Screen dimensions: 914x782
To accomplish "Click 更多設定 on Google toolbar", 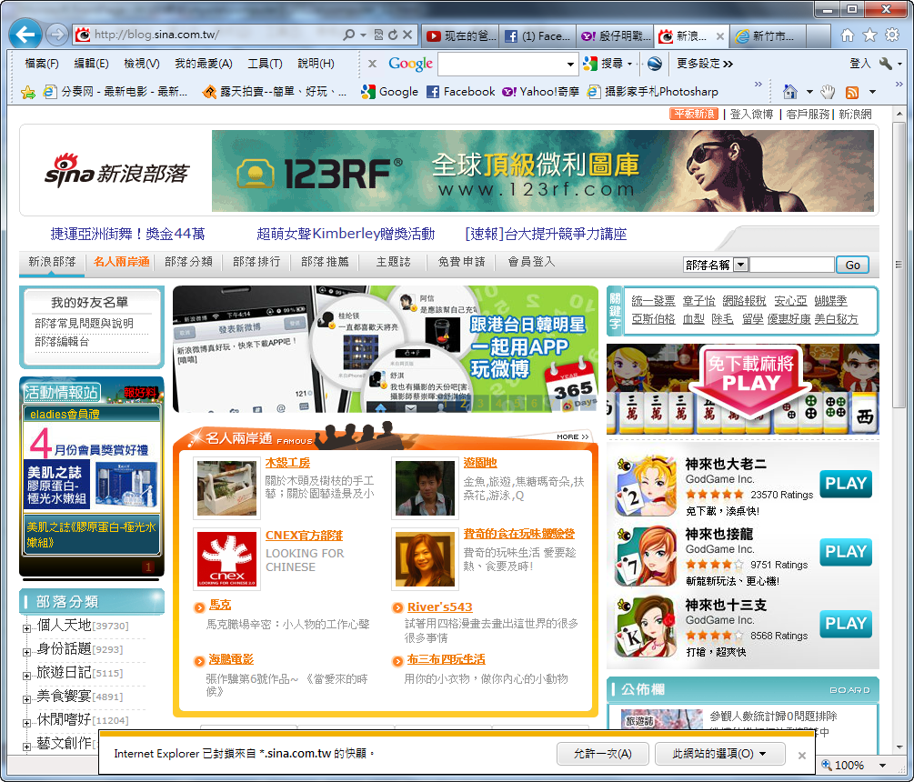I will pyautogui.click(x=704, y=63).
